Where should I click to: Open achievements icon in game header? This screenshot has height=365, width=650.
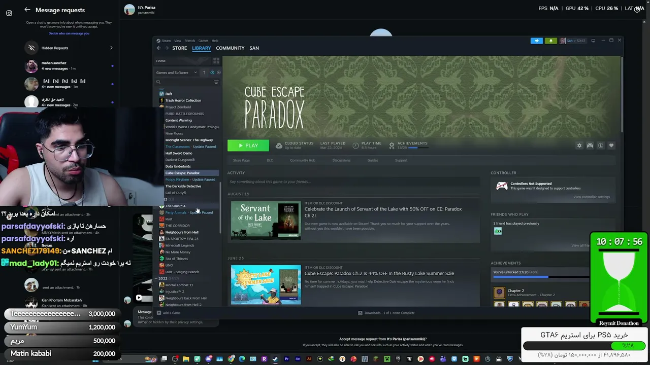click(x=392, y=145)
